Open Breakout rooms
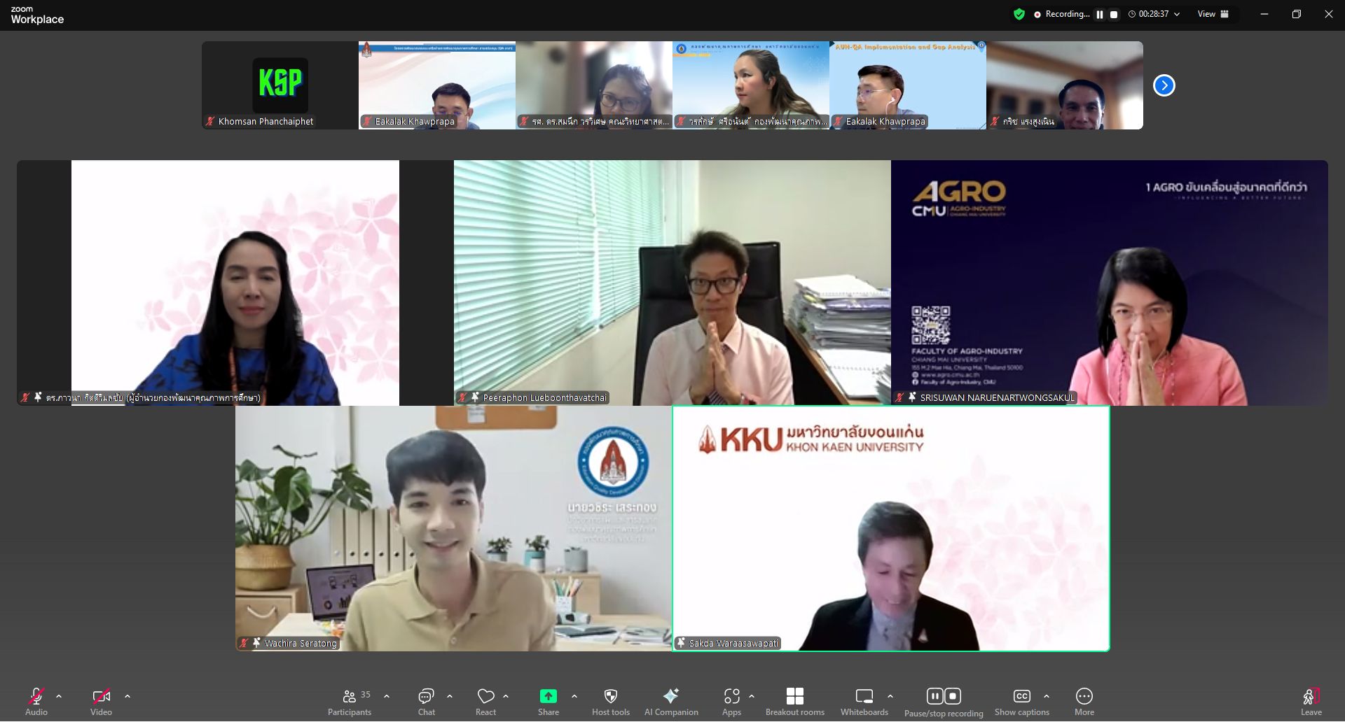 [x=794, y=702]
